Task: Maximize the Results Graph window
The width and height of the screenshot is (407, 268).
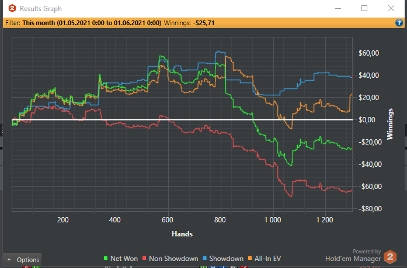Action: 364,8
